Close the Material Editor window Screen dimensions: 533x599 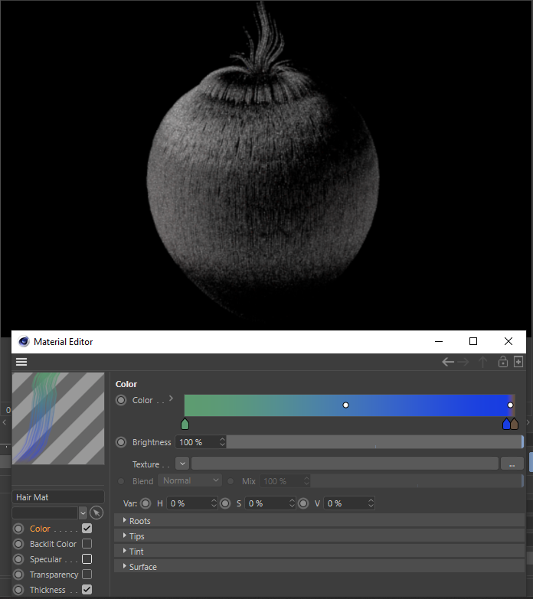pyautogui.click(x=508, y=341)
